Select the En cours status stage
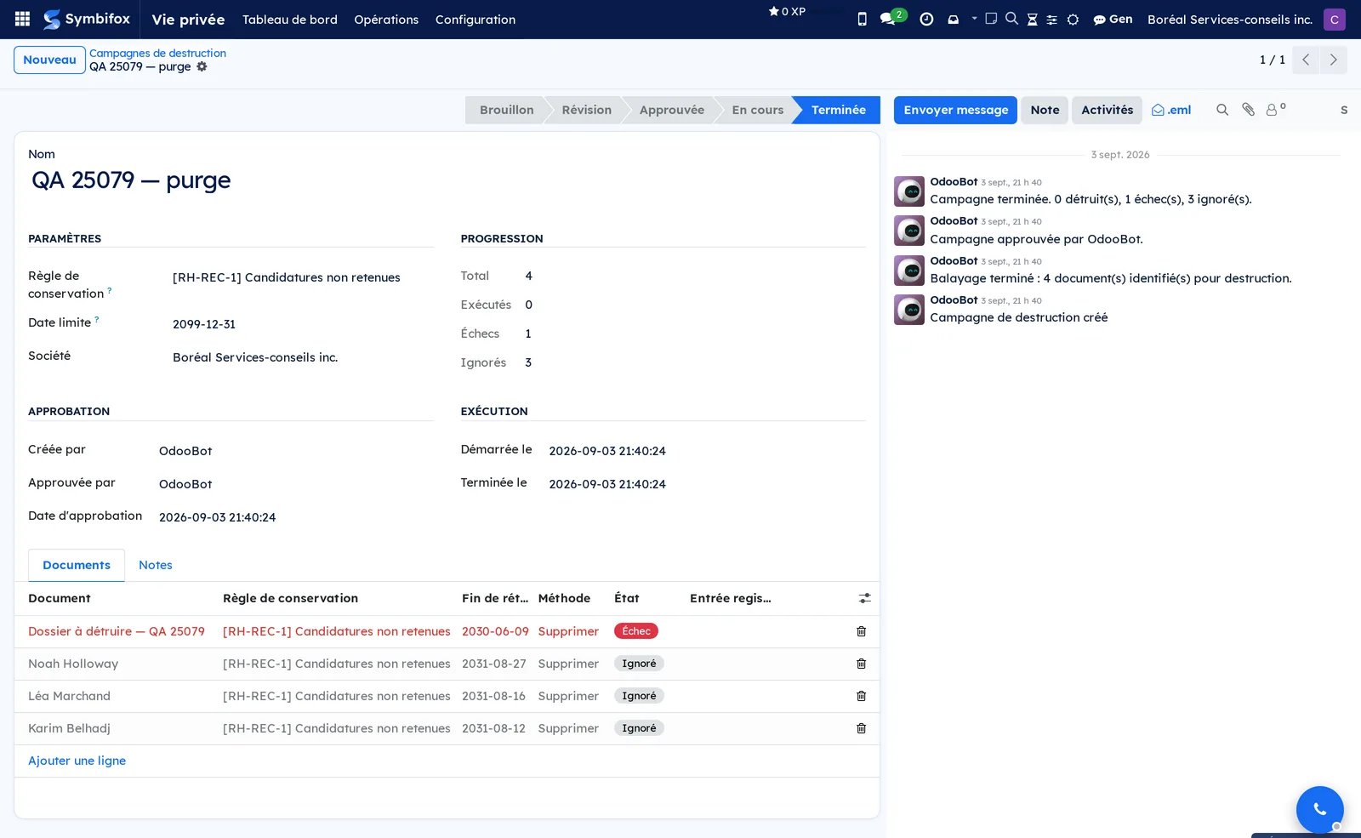The width and height of the screenshot is (1361, 838). tap(757, 110)
